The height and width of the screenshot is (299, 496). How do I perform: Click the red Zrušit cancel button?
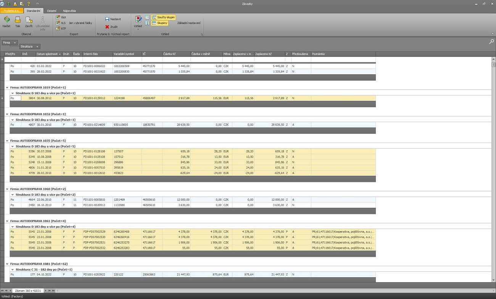[x=111, y=27]
